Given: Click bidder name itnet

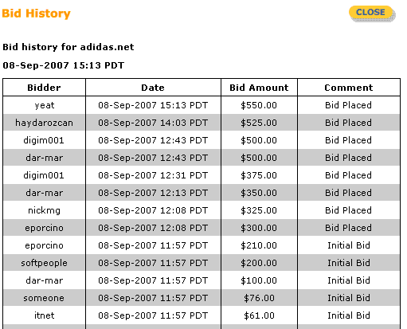Looking at the screenshot, I should [x=45, y=315].
